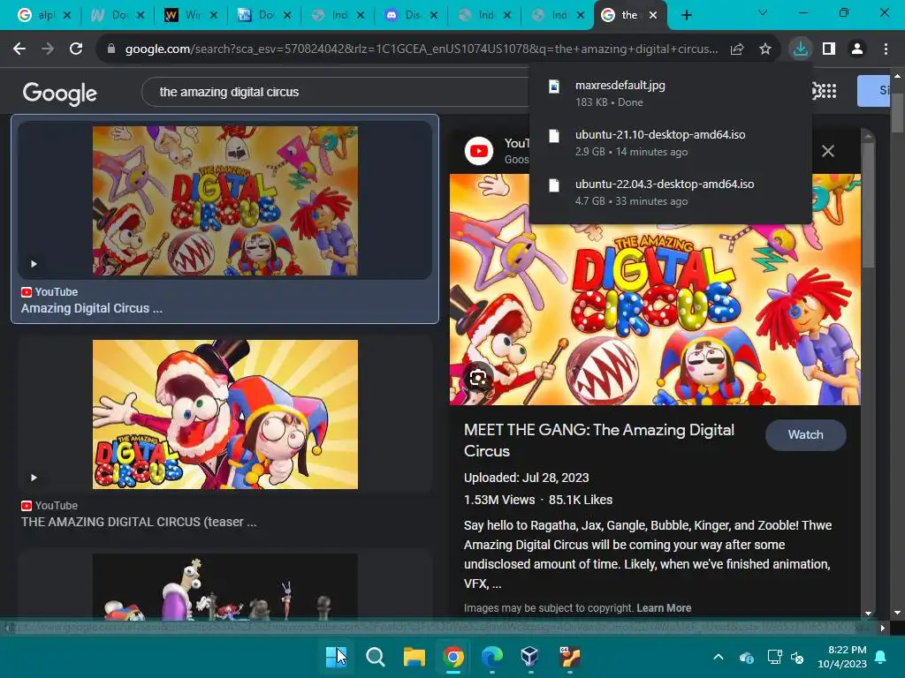Open Chrome's three-dot menu

(886, 49)
